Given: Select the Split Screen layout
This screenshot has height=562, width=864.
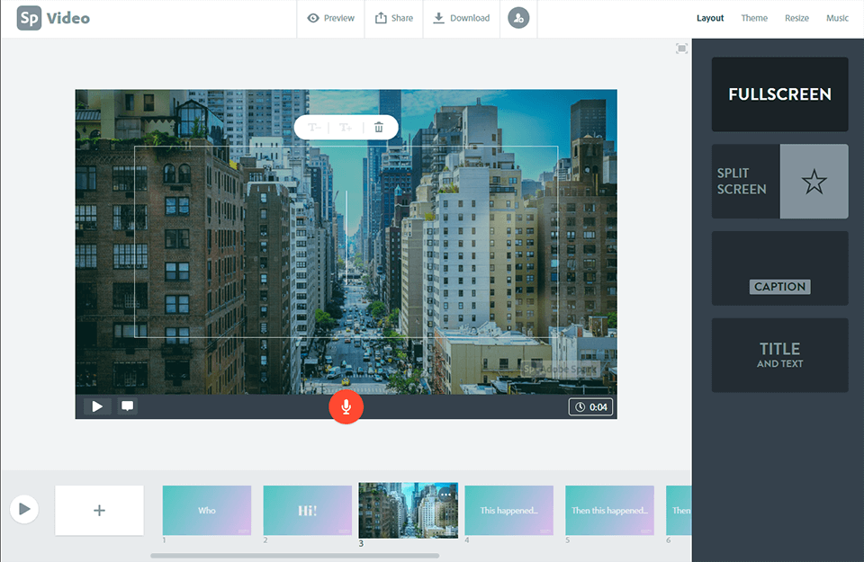Looking at the screenshot, I should tap(779, 181).
